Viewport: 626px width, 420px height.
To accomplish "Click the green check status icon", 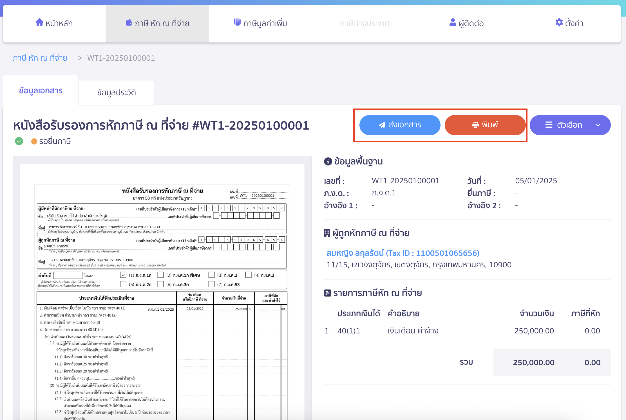I will tap(19, 141).
